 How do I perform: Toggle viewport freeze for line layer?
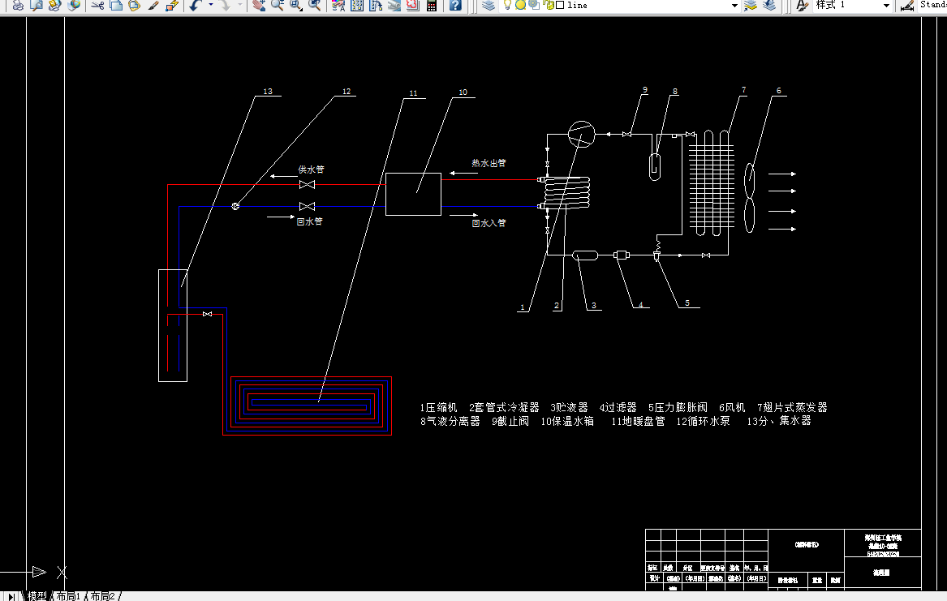(534, 5)
